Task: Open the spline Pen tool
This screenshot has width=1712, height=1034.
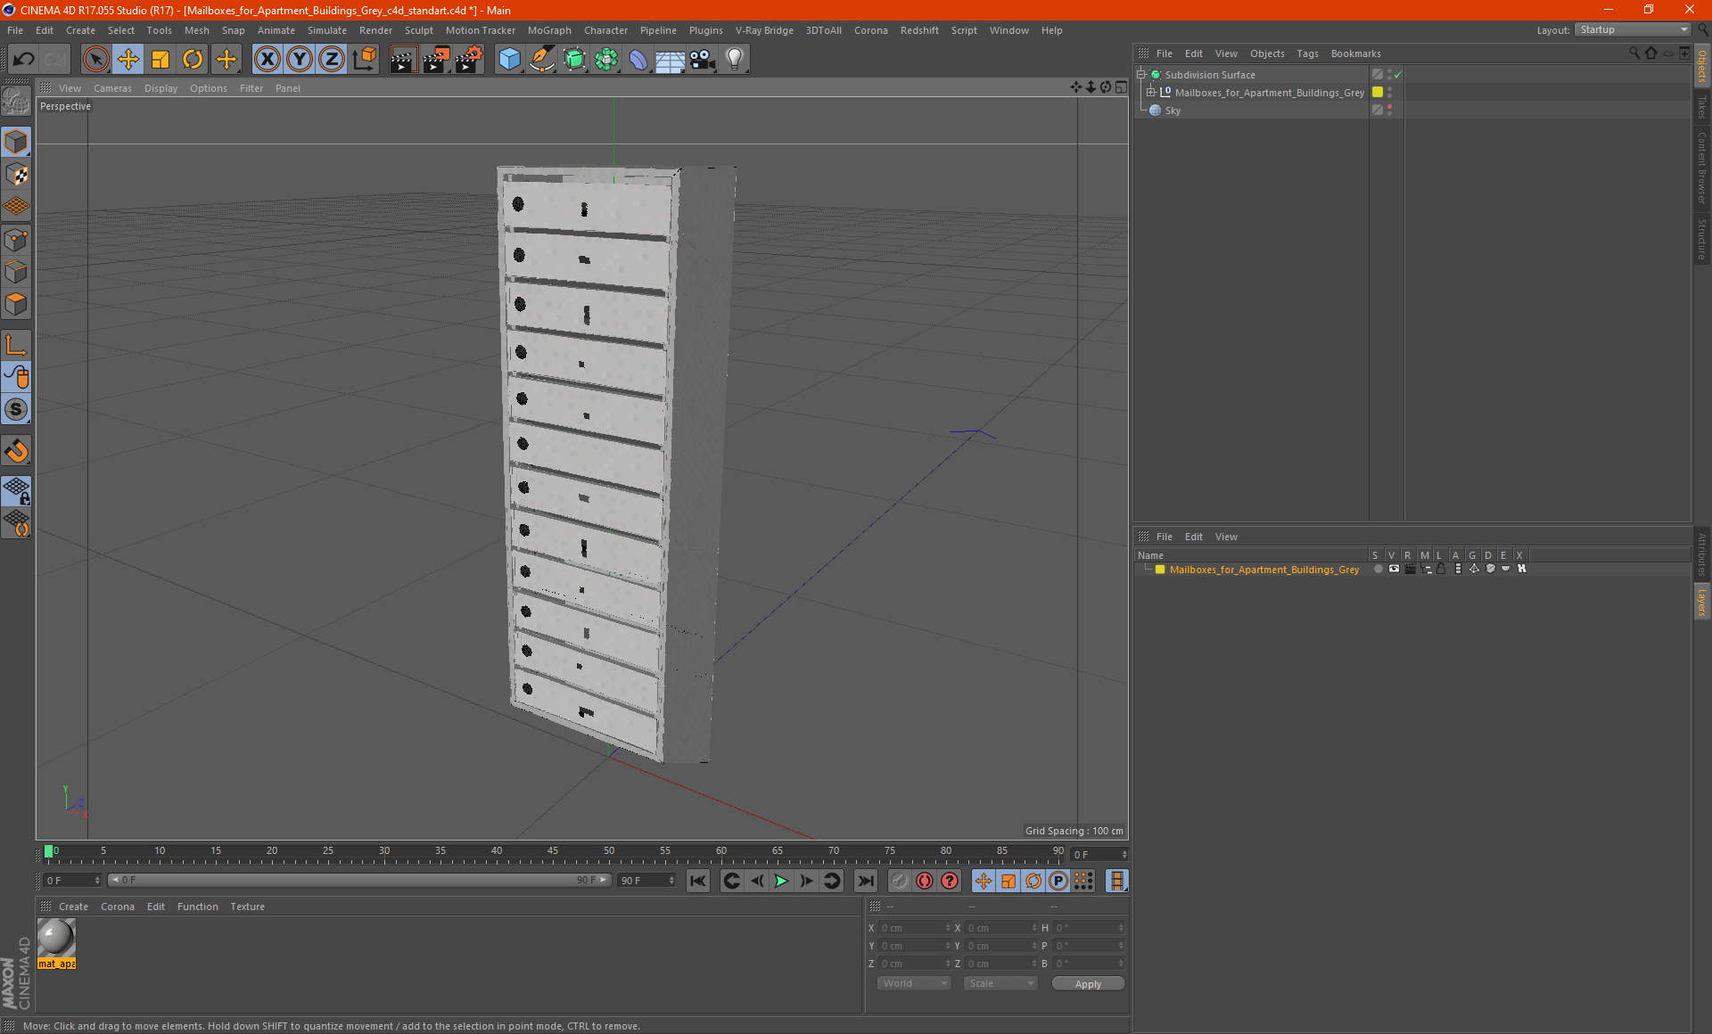Action: [542, 60]
